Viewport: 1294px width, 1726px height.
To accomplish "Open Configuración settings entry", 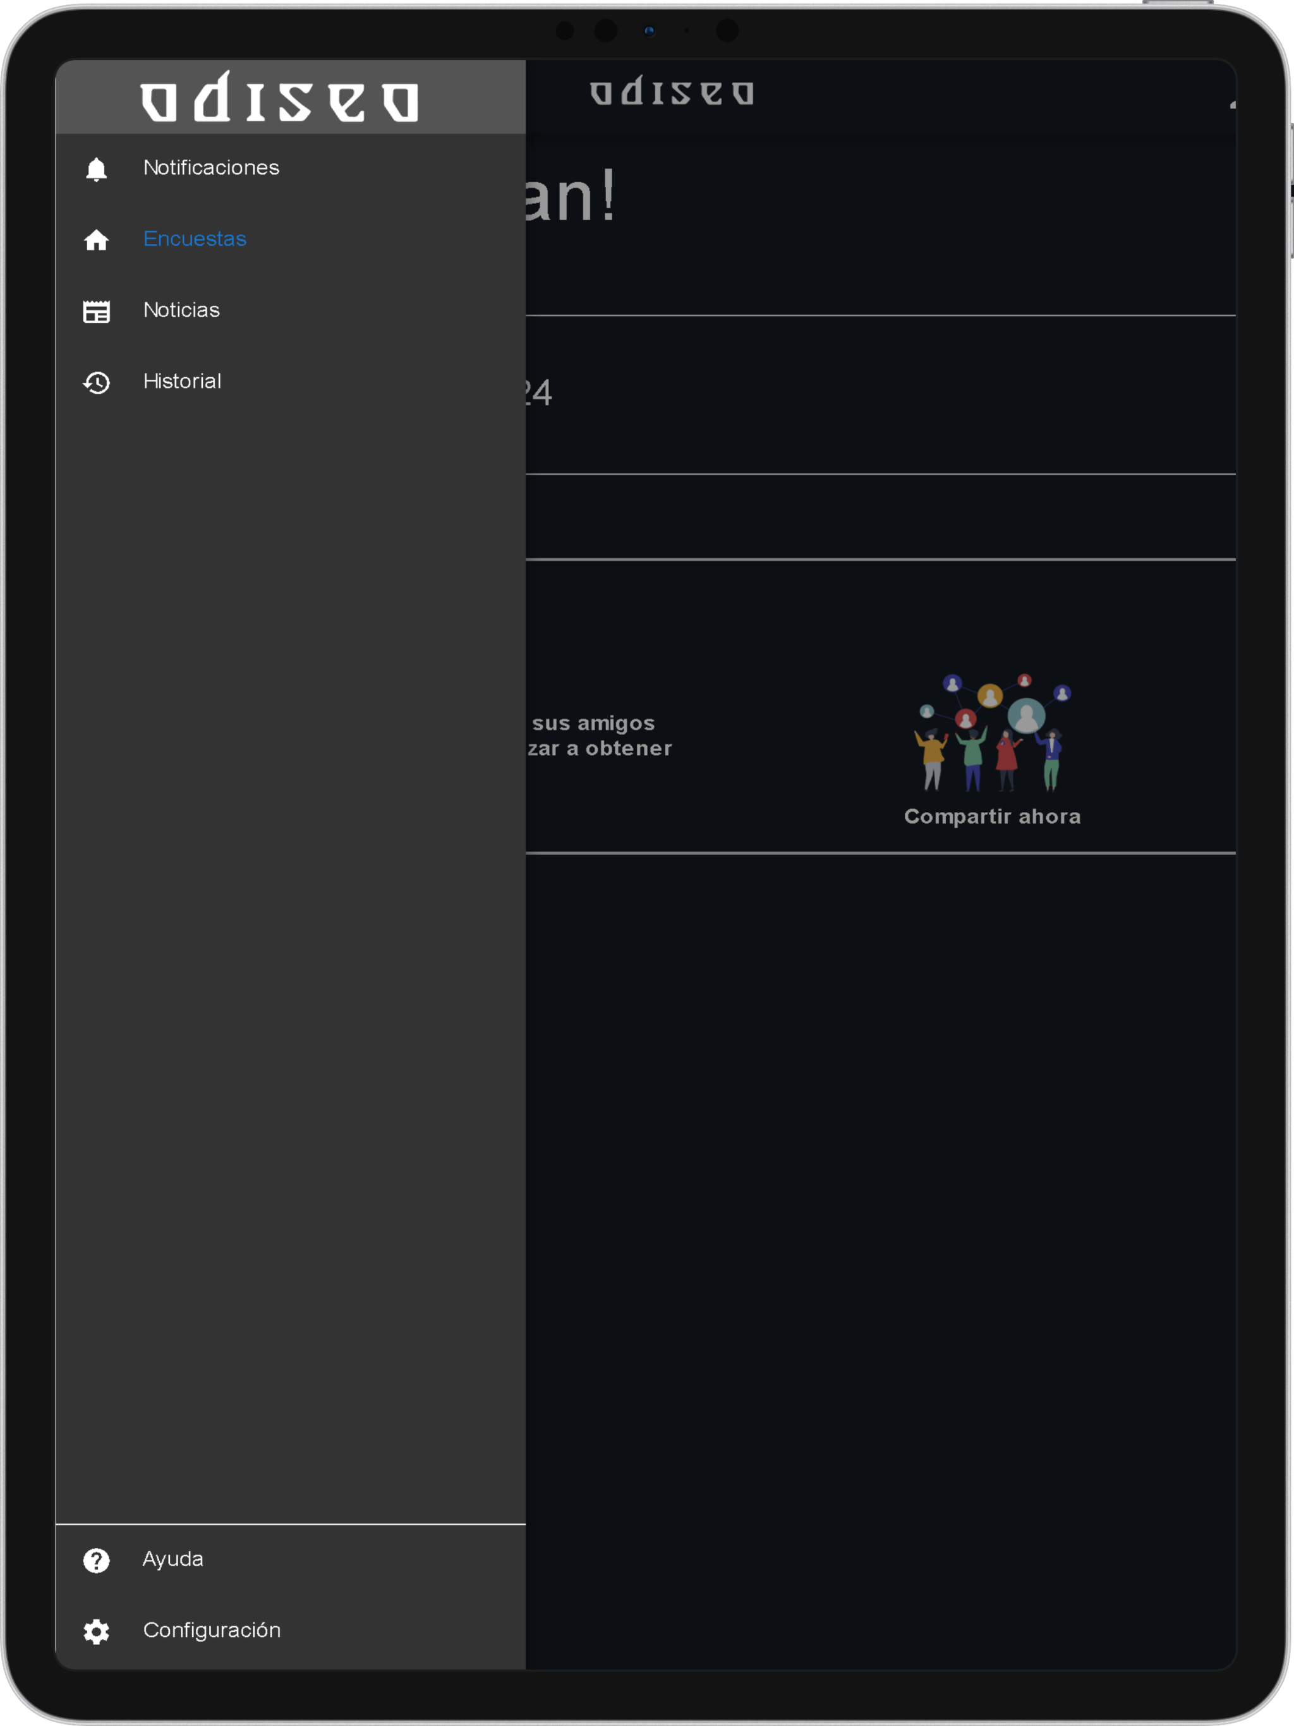I will pos(212,1629).
